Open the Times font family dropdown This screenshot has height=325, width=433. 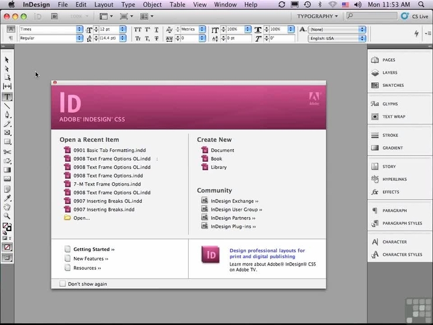point(80,29)
